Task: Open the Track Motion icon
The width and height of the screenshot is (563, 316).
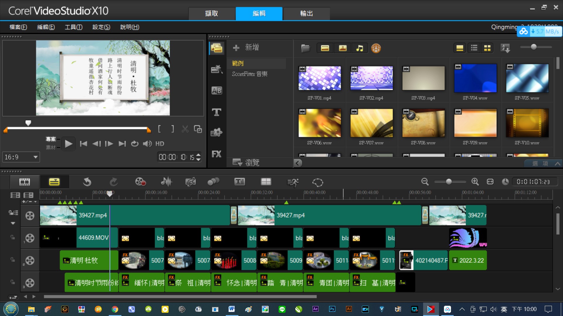Action: pyautogui.click(x=213, y=182)
